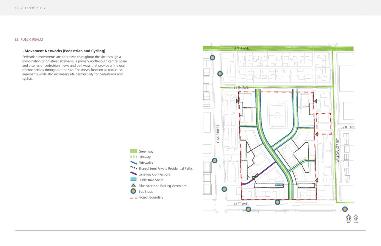
Task: Click the red dashed Project Boundary legend symbol
Action: click(134, 198)
